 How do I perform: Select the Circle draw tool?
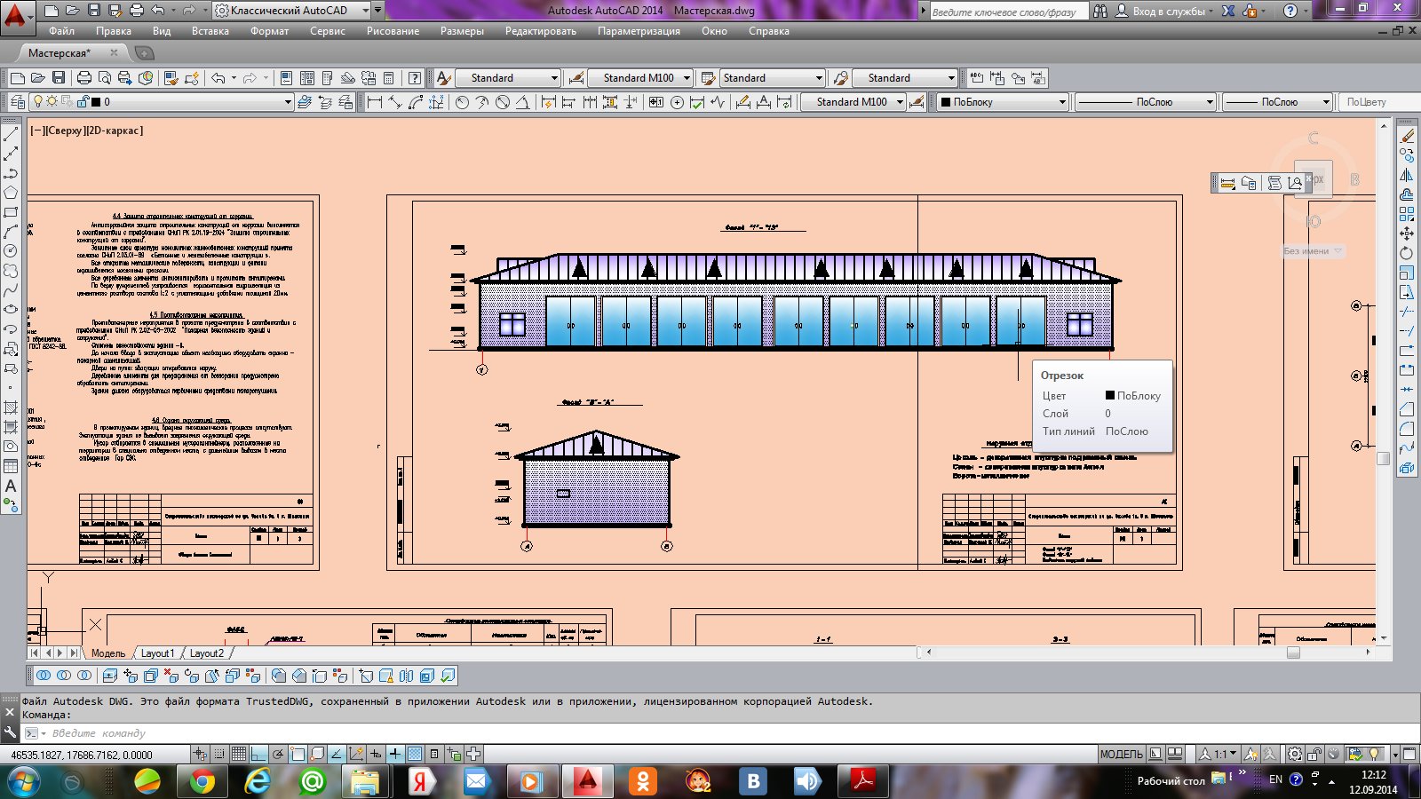pos(11,251)
